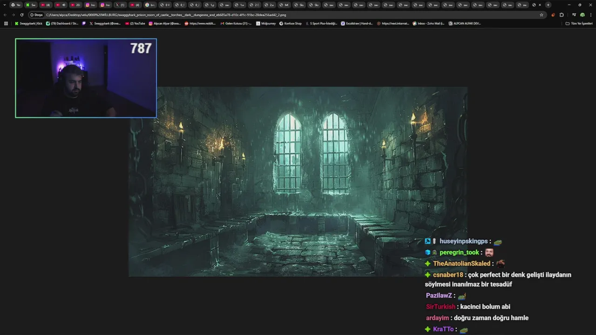Open a new tab with the plus button
This screenshot has height=335, width=596.
pyautogui.click(x=548, y=5)
